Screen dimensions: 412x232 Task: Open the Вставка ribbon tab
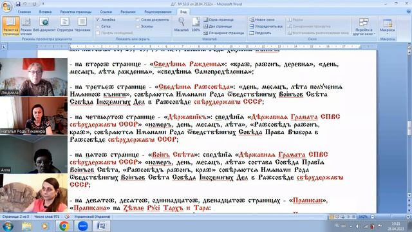pos(45,12)
